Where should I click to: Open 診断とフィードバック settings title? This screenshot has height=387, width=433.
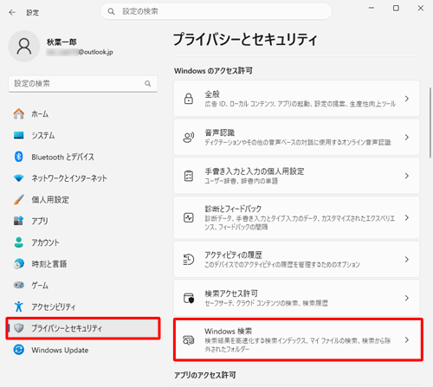[233, 209]
